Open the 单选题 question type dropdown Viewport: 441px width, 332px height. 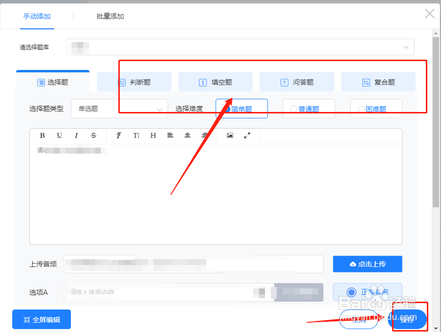119,108
